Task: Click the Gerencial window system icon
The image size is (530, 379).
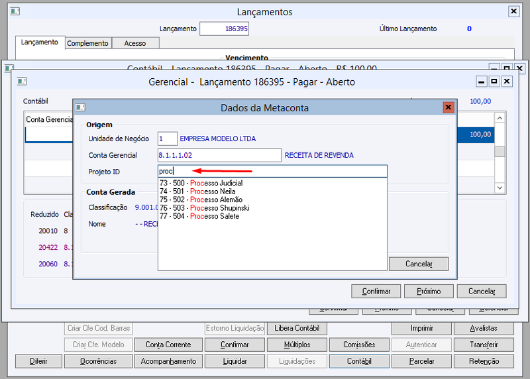Action: click(x=22, y=81)
